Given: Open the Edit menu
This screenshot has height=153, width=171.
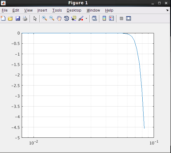Looking at the screenshot, I should 16,10.
